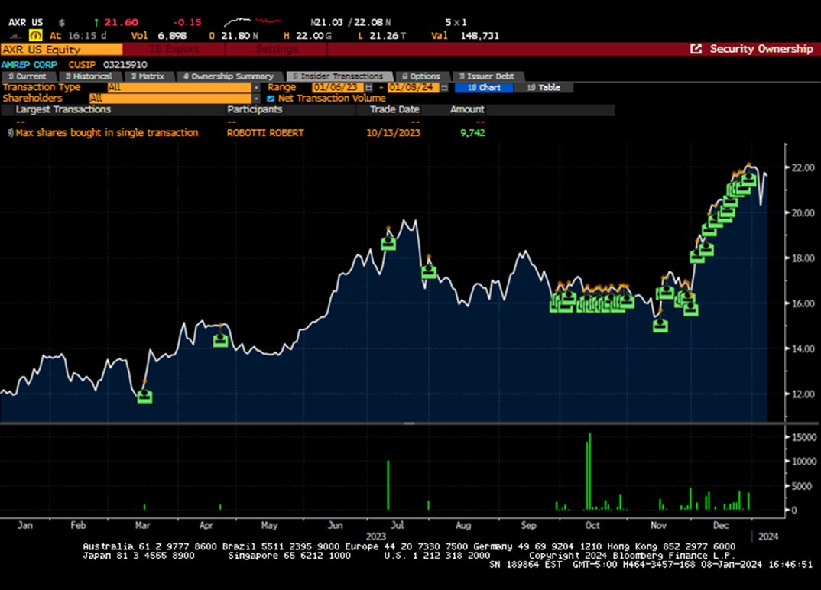821x590 pixels.
Task: Click the small bars icon left of gauge
Action: tap(16, 36)
